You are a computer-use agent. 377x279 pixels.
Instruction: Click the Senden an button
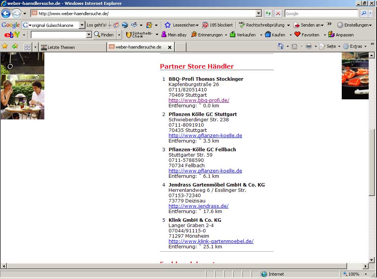click(x=309, y=25)
